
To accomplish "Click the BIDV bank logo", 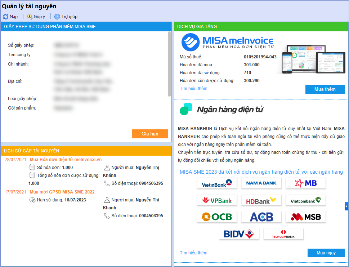I will point(239,234).
